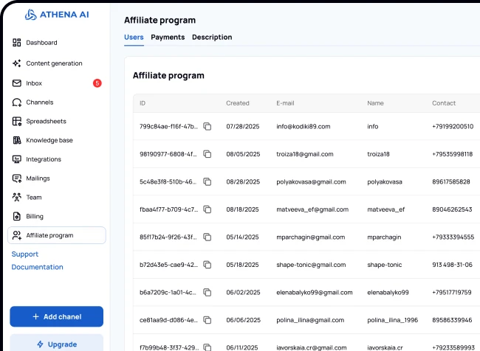
Task: Copy ID for troiza18@gmail.com row
Action: click(208, 154)
